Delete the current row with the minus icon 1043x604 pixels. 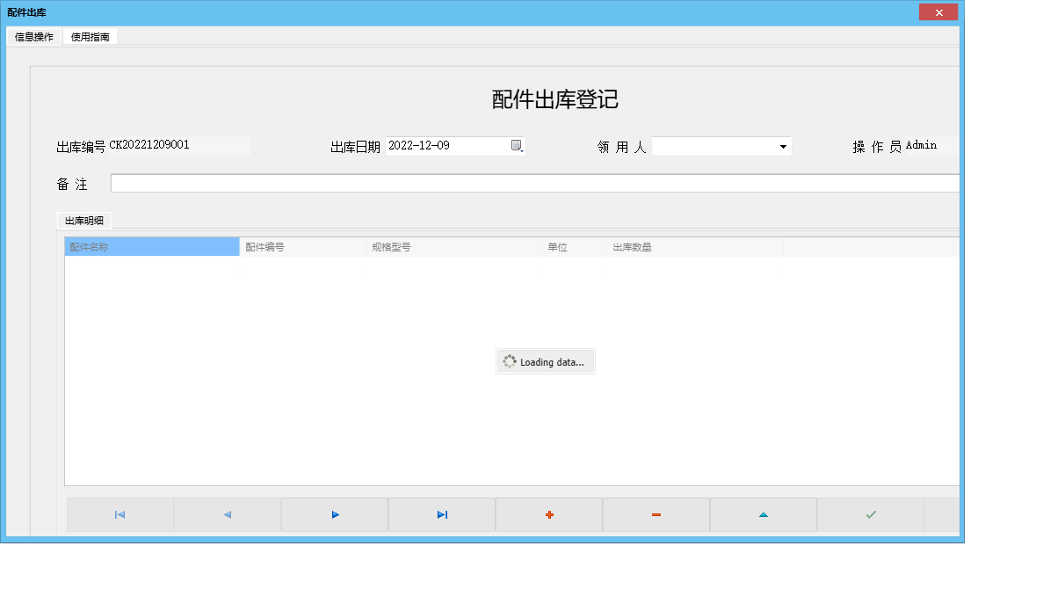pyautogui.click(x=656, y=514)
